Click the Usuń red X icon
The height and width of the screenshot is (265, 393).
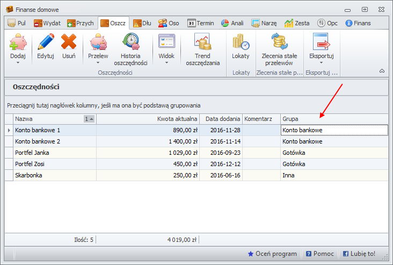click(x=69, y=42)
